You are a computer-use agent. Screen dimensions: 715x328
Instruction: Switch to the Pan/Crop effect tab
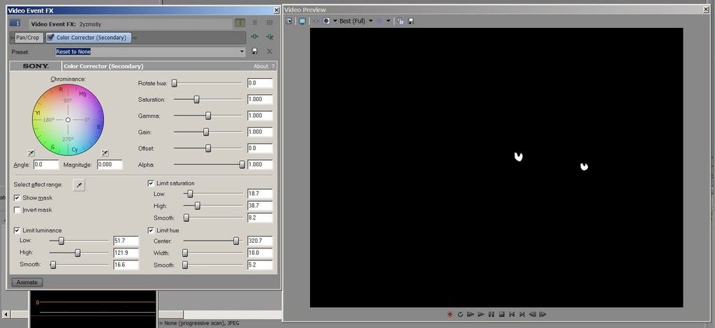[x=27, y=37]
